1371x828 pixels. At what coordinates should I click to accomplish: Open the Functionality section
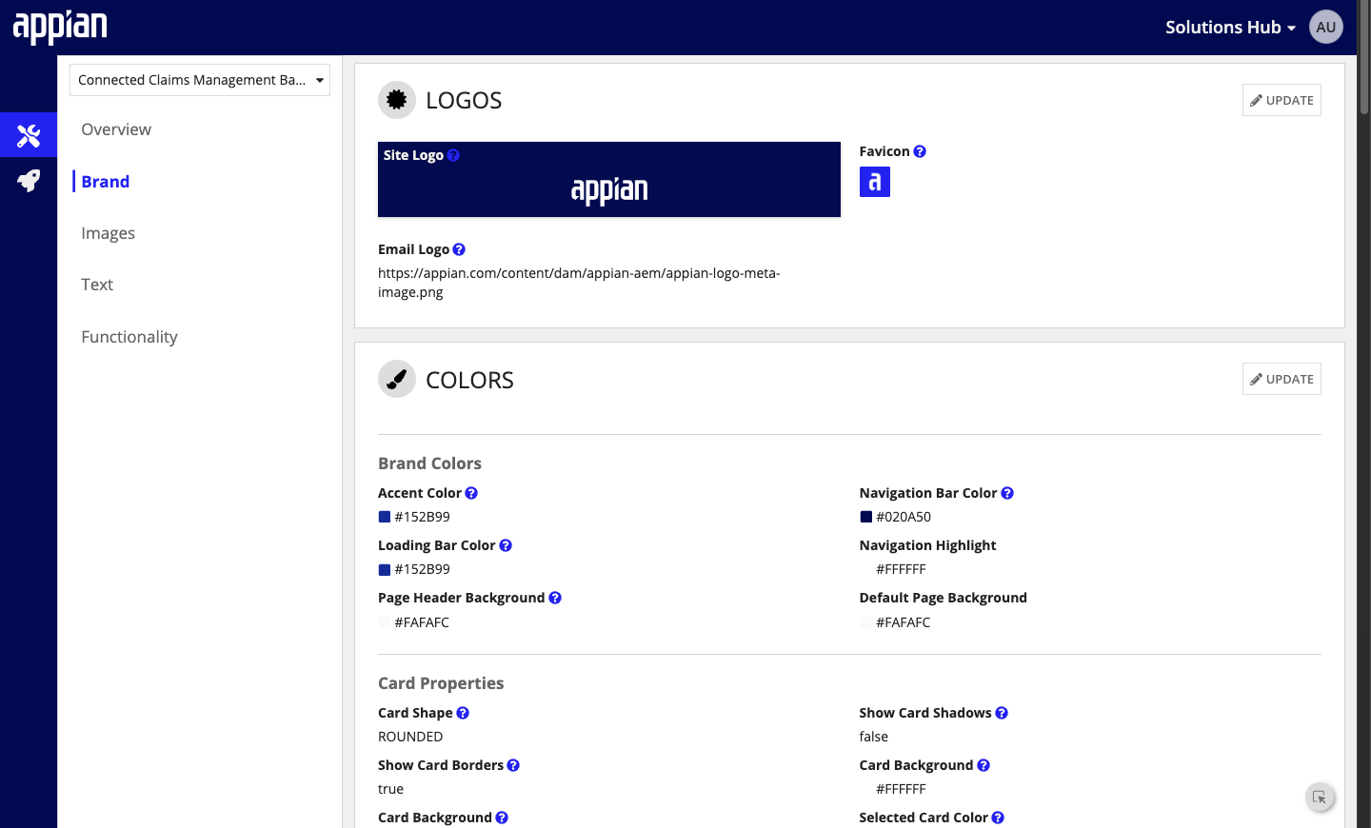129,337
